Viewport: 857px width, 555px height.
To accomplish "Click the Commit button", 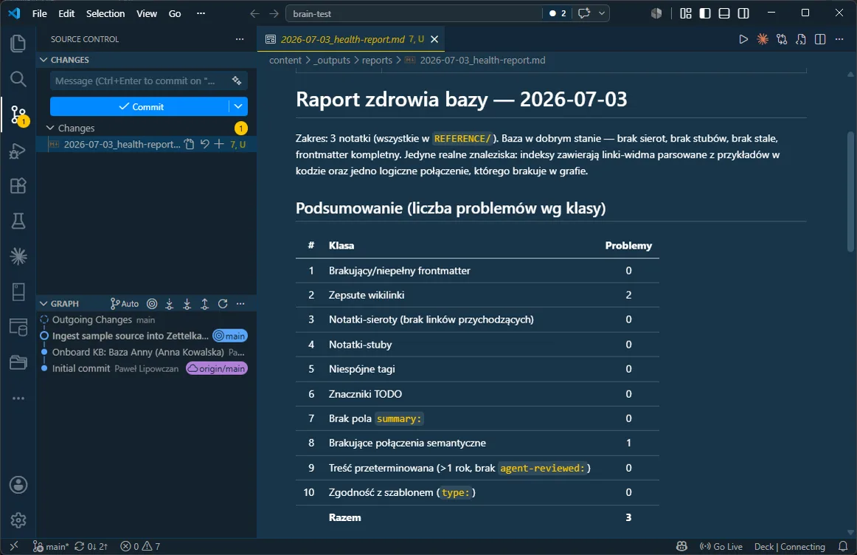I will 139,106.
